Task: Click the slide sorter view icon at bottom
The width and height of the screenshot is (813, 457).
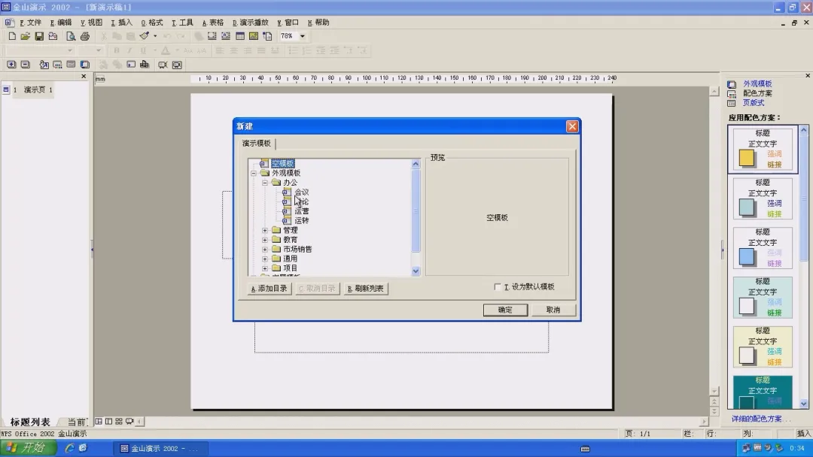Action: (x=119, y=421)
